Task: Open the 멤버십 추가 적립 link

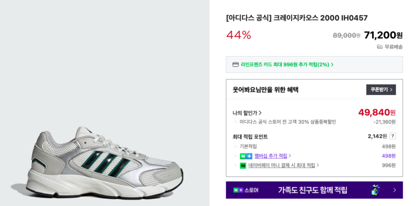Action: point(271,156)
